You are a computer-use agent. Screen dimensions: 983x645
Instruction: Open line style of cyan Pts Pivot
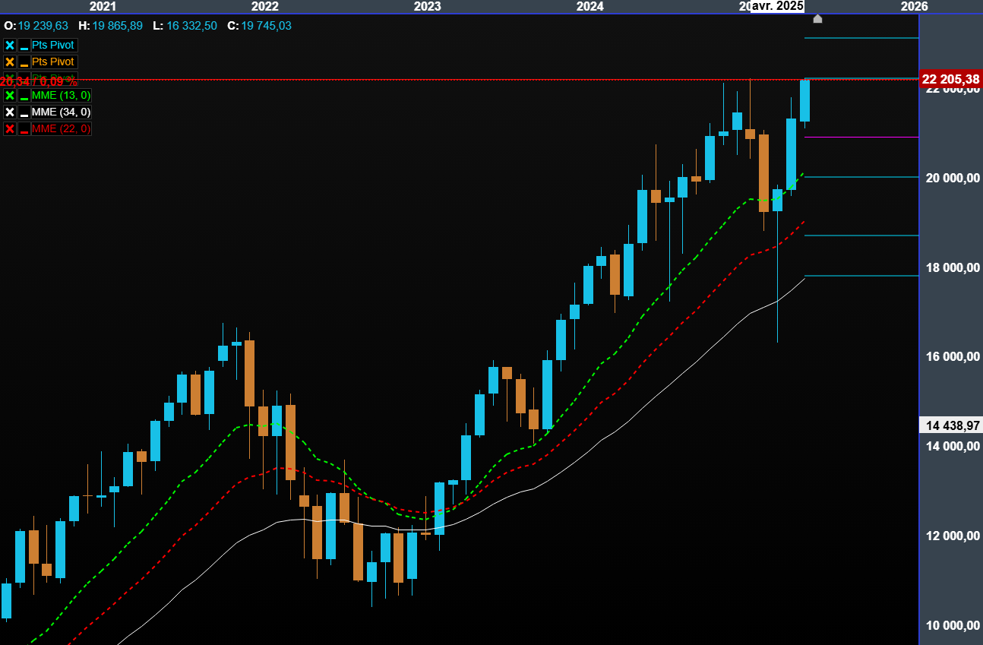(x=24, y=45)
